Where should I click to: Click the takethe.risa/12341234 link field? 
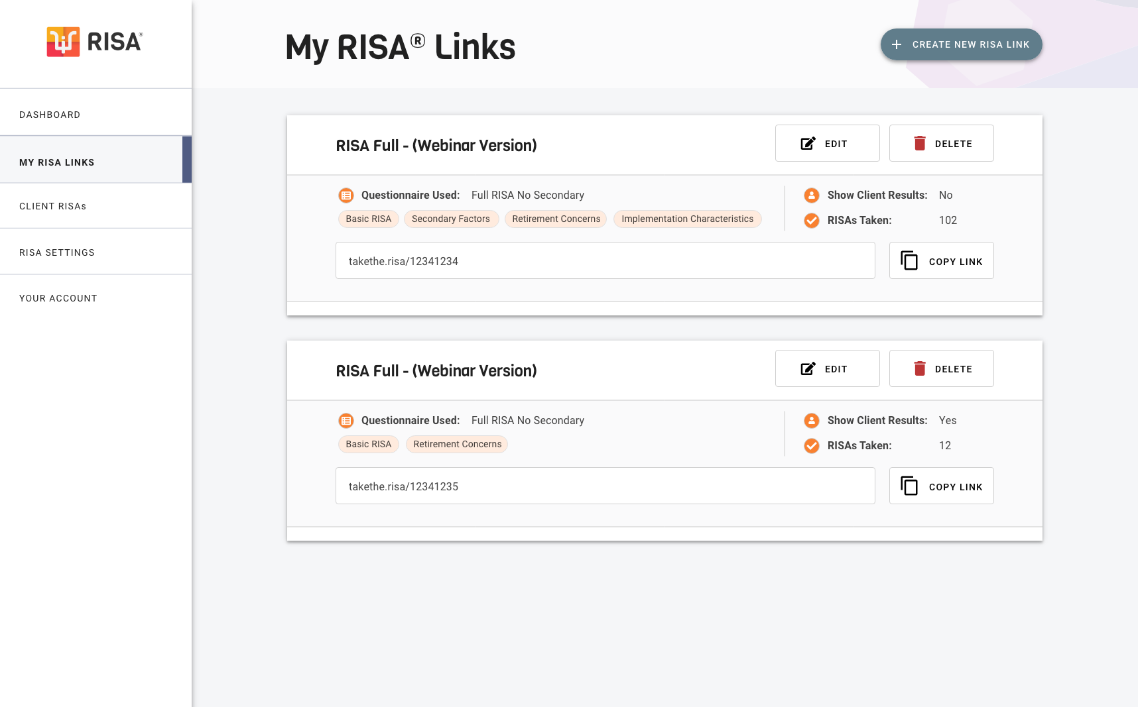[x=605, y=260]
